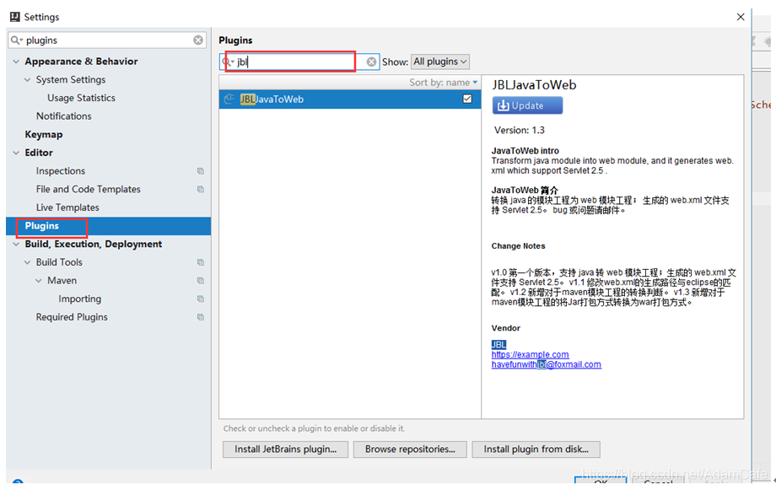Click the Version: 1.3 text

tap(519, 130)
